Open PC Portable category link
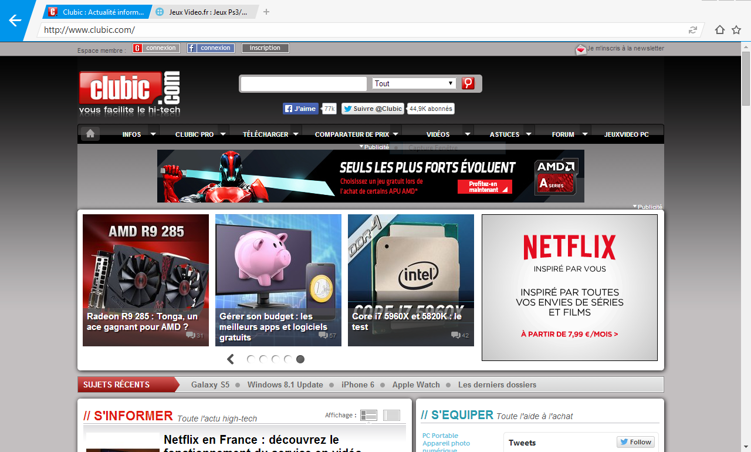Screen dimensions: 751x452 [x=441, y=436]
